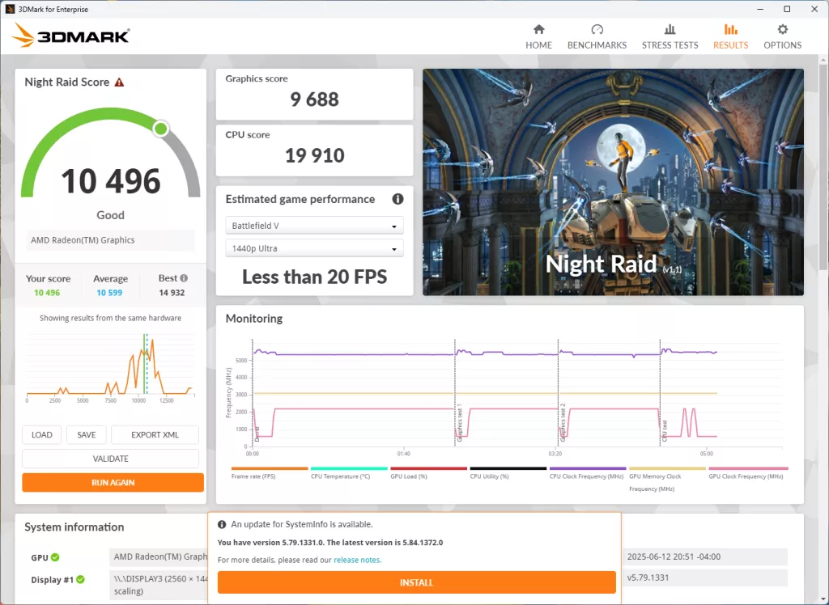Click the warning triangle beside Night Raid Score
829x605 pixels.
120,82
